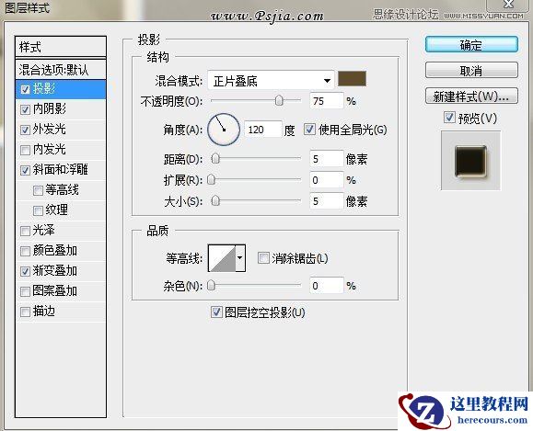This screenshot has width=533, height=431.
Task: Click the angle field showing 120
Action: pos(263,130)
